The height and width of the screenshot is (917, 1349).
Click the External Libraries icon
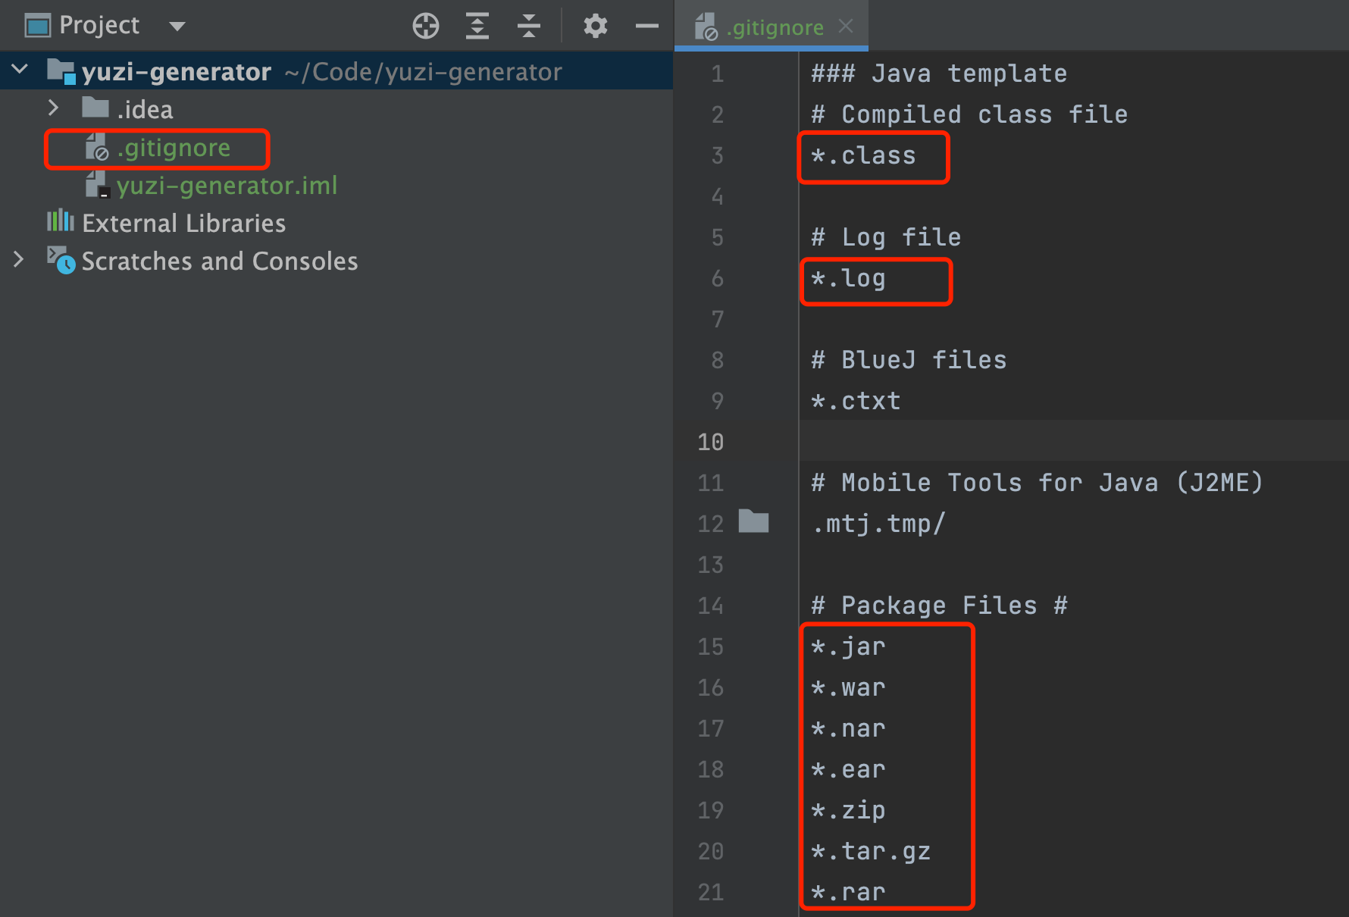point(60,222)
